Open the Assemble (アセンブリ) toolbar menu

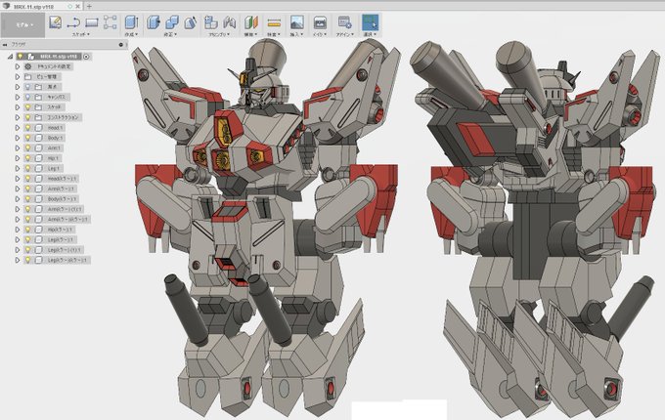tap(219, 34)
